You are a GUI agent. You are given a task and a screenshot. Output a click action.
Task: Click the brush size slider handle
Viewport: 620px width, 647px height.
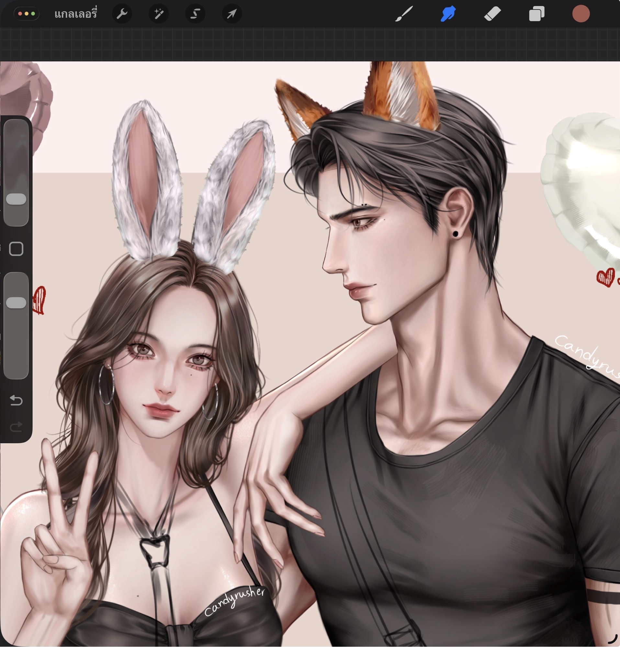[16, 199]
